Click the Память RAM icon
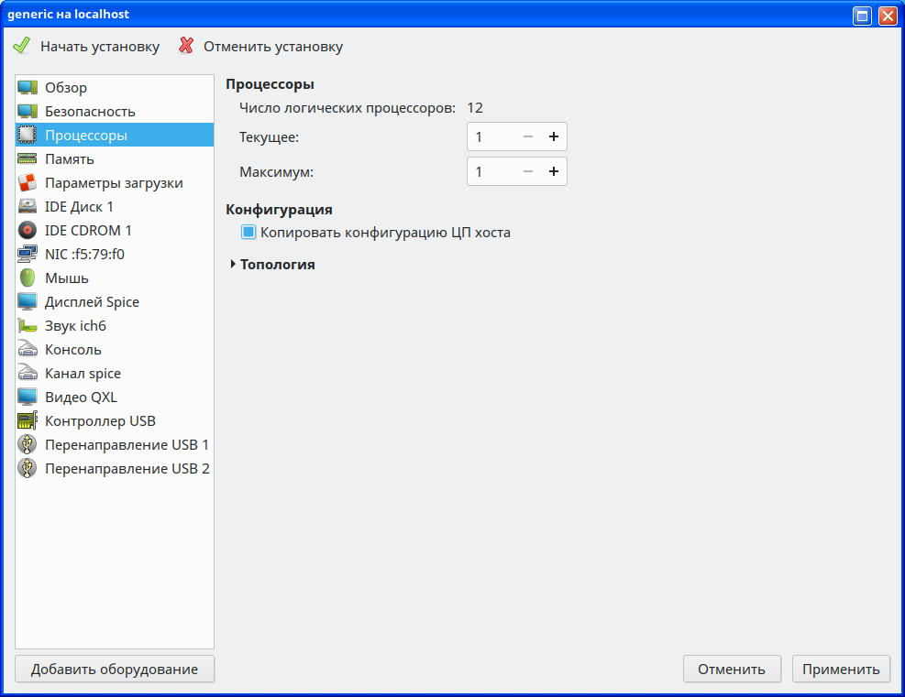Screen dimensions: 905x697 point(28,158)
